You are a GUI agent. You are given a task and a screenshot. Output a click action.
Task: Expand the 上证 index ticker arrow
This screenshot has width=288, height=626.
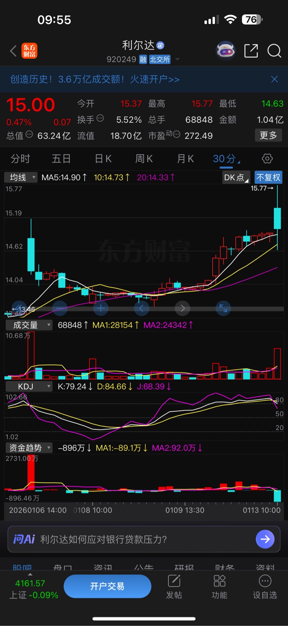tap(30, 574)
